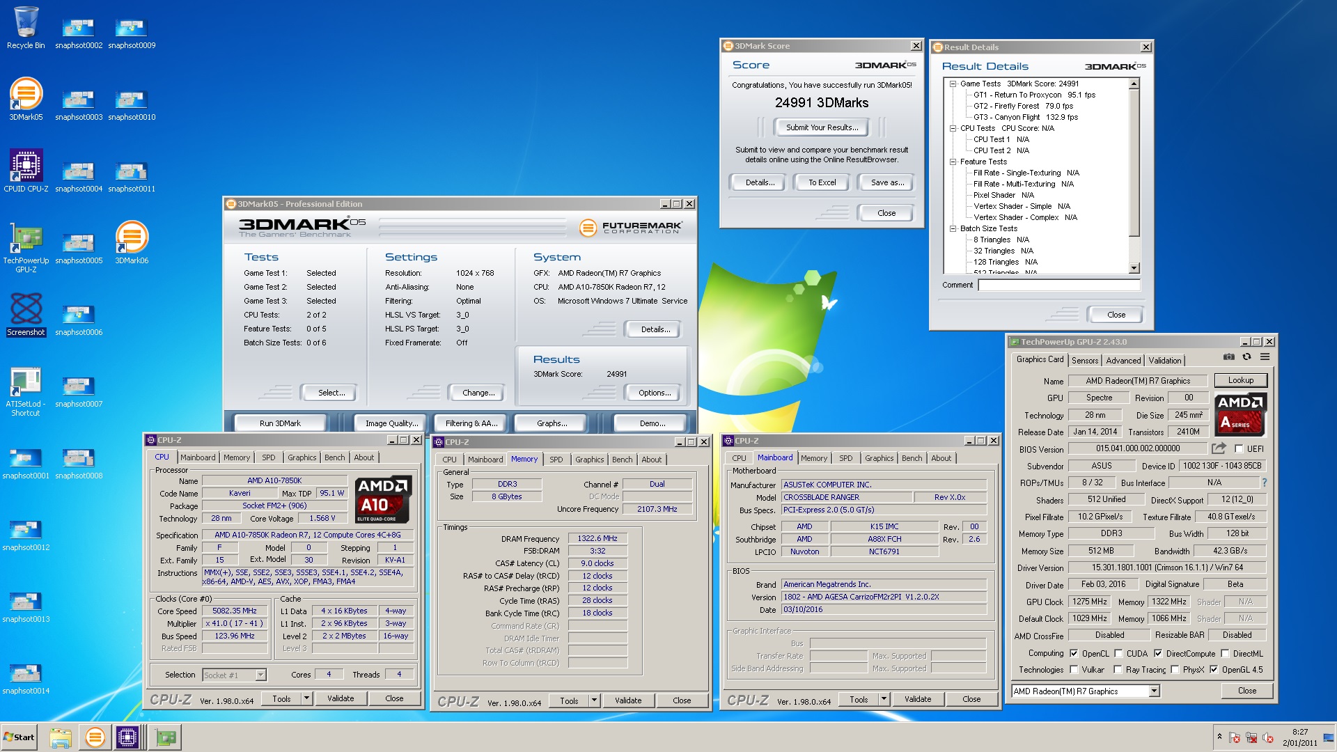Open Tools dropdown arrow in CPU-Z Memory window
1337x752 pixels.
594,700
